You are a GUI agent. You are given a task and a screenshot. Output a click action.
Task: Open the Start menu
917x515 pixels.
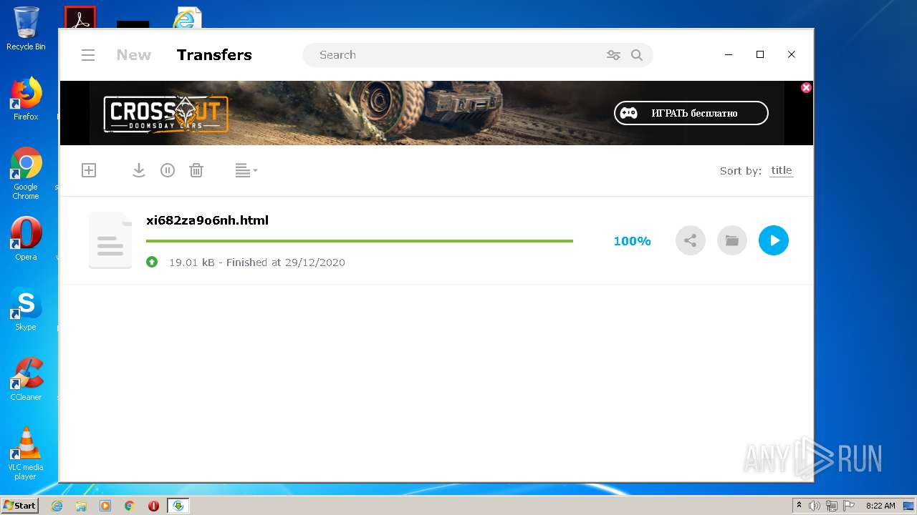pos(19,506)
